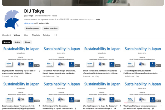Play the 22:16 video thumbnail
Viewport: 165px width, 110px height.
click(x=62, y=92)
